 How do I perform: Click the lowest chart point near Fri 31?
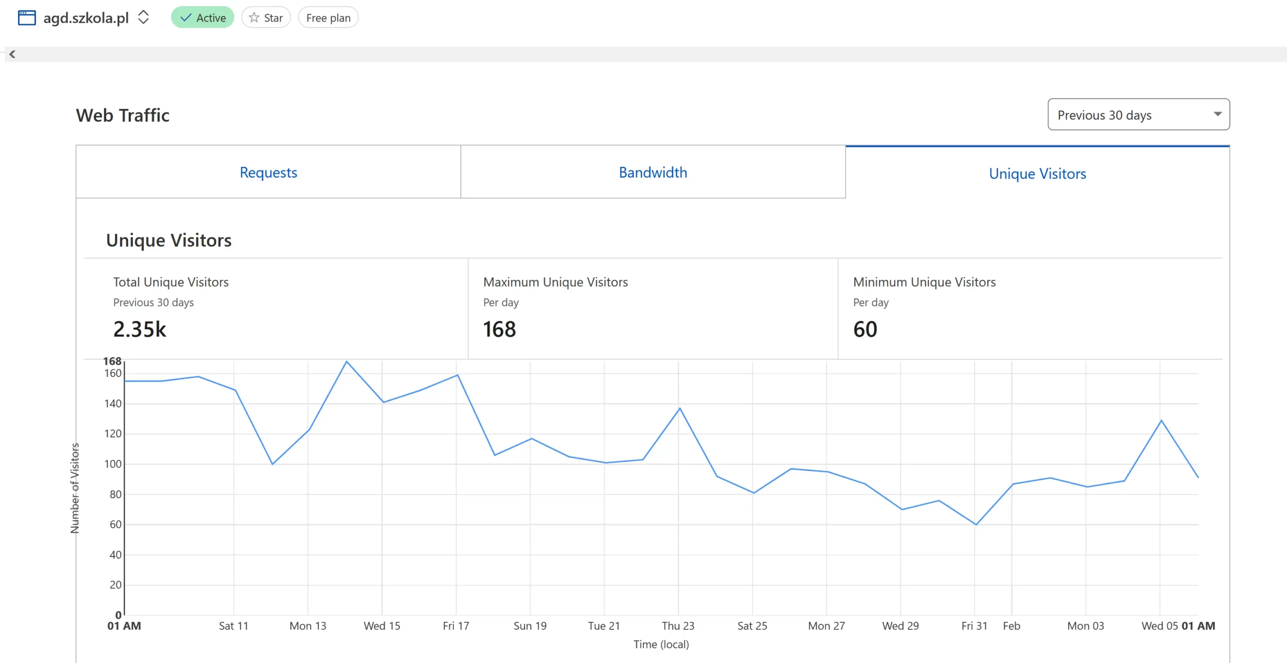(x=976, y=524)
